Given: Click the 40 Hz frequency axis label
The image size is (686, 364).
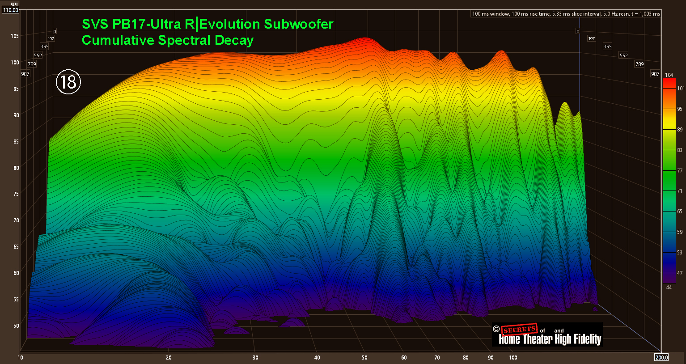Looking at the screenshot, I should [x=317, y=357].
